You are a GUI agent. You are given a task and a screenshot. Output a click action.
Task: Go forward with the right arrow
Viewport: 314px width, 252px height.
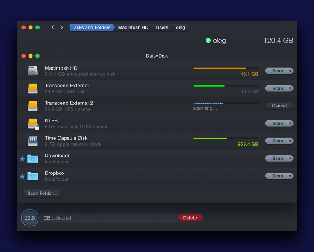(62, 27)
